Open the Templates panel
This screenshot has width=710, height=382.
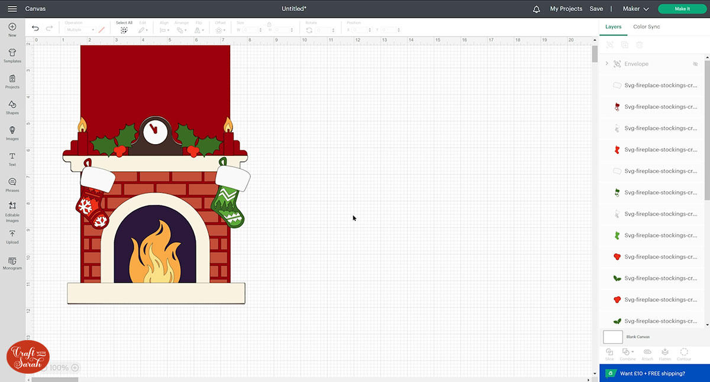point(12,55)
